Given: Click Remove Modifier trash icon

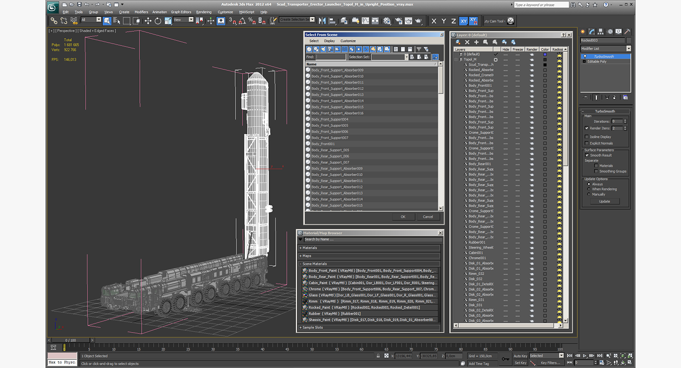Looking at the screenshot, I should click(x=615, y=97).
